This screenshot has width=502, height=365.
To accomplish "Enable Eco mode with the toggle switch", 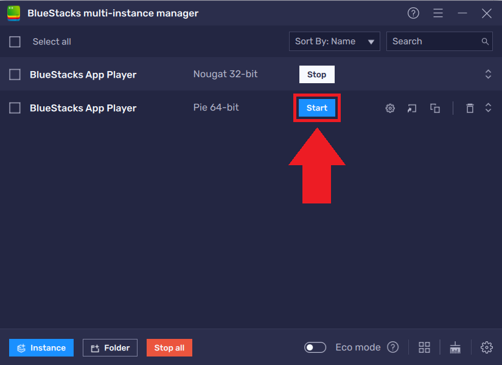I will pos(315,347).
